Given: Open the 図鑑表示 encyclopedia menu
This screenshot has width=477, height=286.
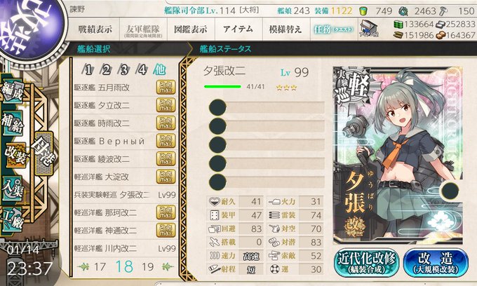Looking at the screenshot, I should 191,29.
